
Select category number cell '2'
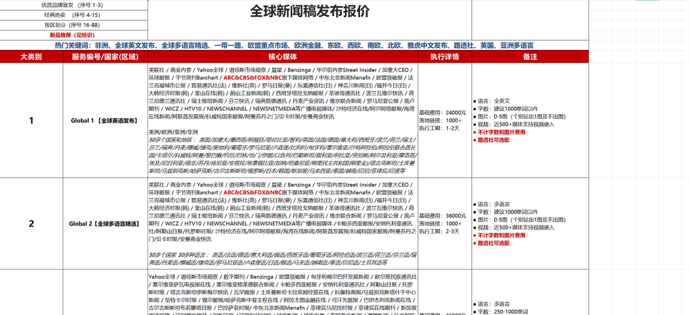[x=31, y=223]
